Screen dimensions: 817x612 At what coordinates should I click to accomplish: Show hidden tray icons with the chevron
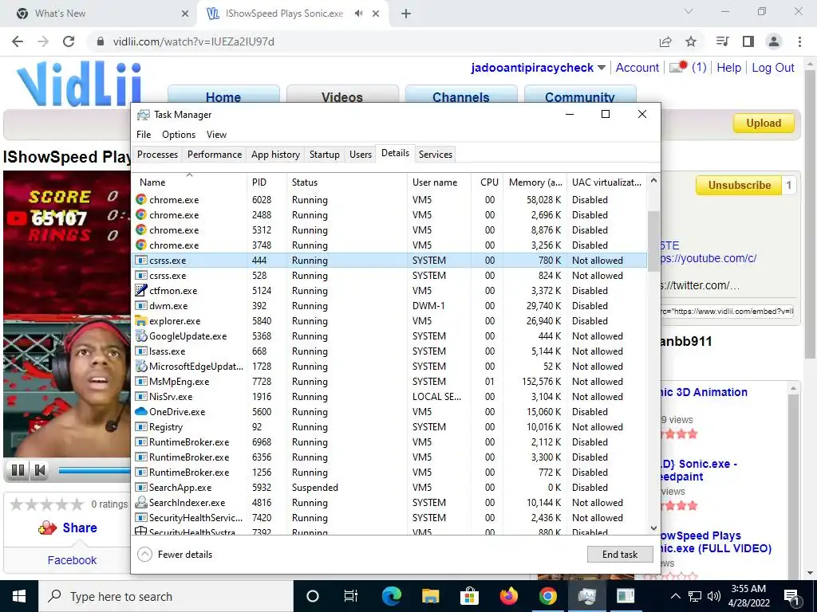pos(675,596)
